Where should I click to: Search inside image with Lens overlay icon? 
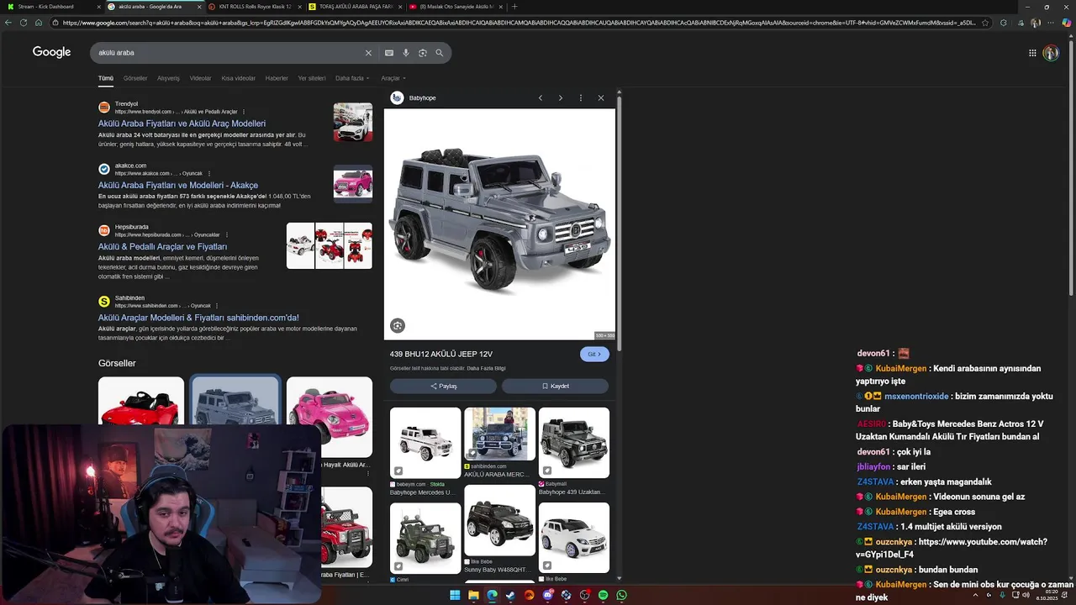[398, 325]
